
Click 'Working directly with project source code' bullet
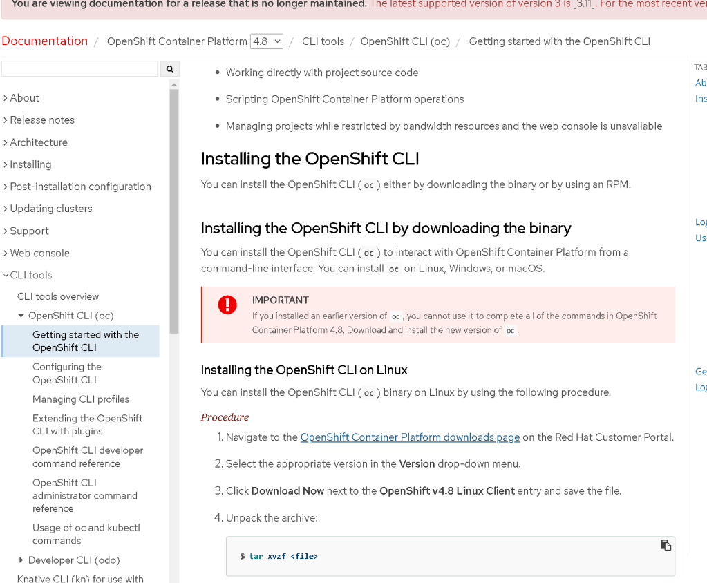pyautogui.click(x=322, y=73)
